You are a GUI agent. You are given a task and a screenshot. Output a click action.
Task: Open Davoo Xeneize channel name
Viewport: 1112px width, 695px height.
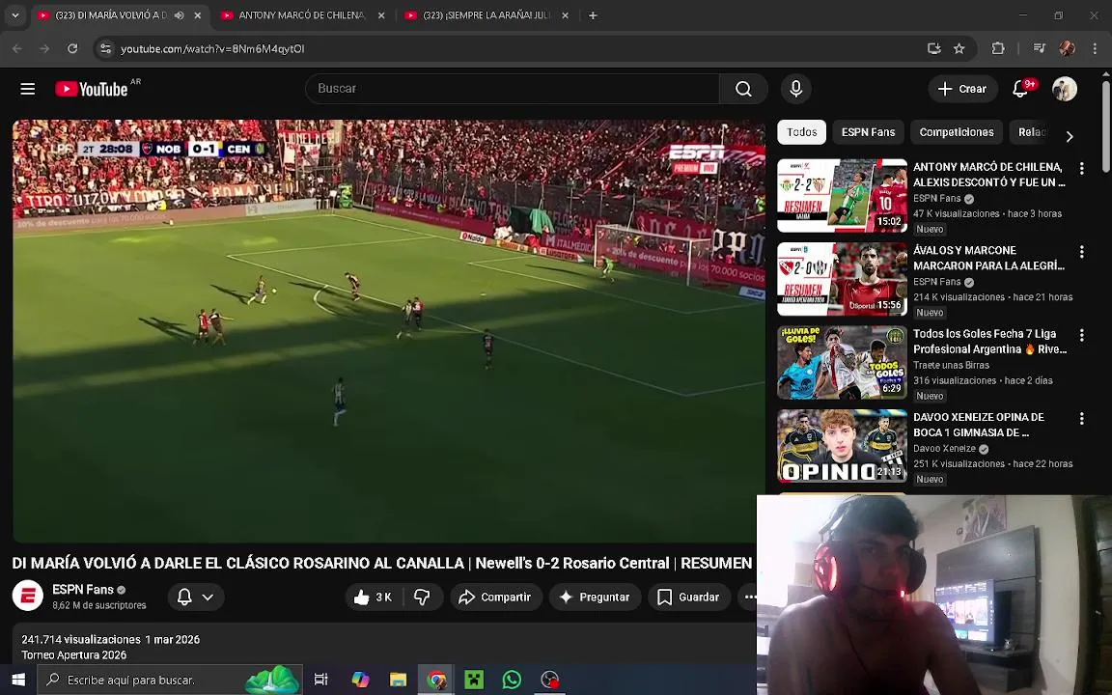point(944,449)
